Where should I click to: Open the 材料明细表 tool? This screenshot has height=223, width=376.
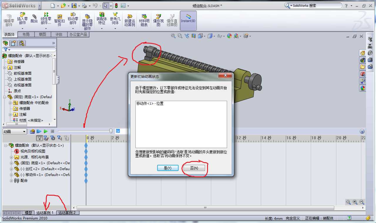point(144,20)
